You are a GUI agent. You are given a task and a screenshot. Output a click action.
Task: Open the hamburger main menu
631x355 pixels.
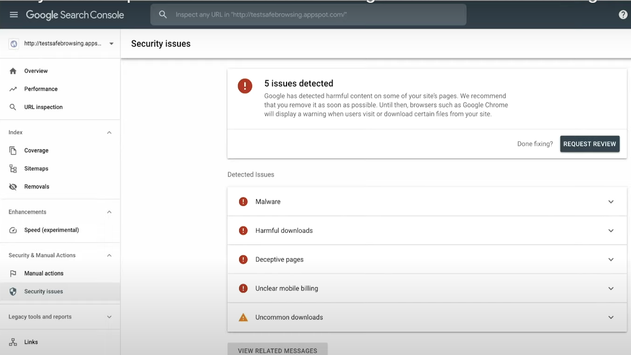[14, 14]
